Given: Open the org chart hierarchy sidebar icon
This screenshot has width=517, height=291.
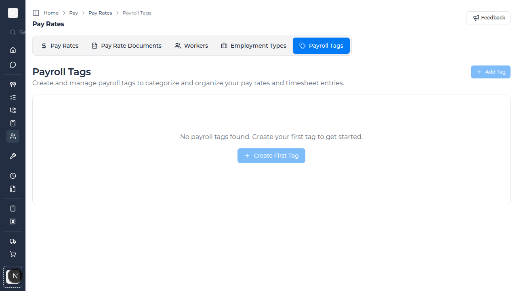Looking at the screenshot, I should pyautogui.click(x=13, y=110).
